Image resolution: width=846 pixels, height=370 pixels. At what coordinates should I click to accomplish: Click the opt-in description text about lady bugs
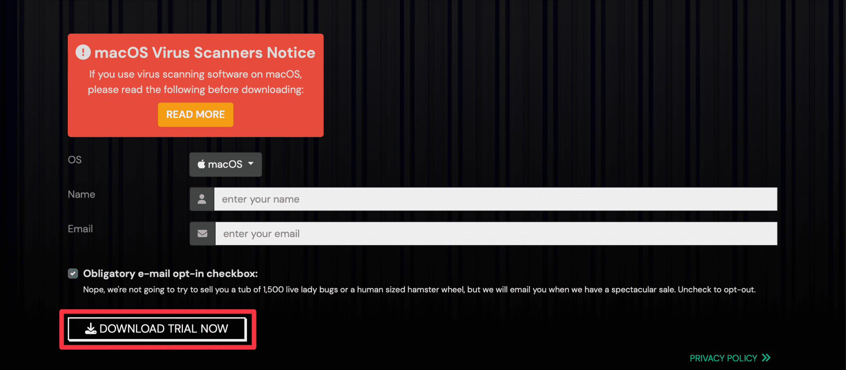point(419,290)
